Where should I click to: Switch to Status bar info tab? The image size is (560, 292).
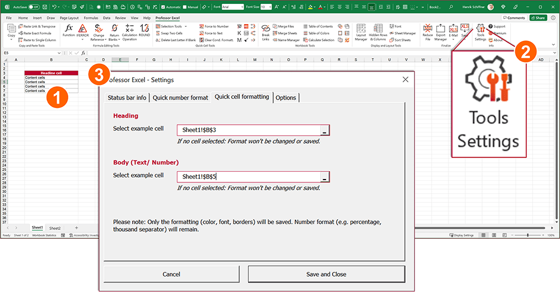pos(127,98)
